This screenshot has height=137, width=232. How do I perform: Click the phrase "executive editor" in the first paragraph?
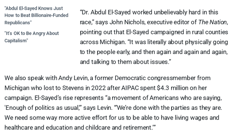pos(168,22)
